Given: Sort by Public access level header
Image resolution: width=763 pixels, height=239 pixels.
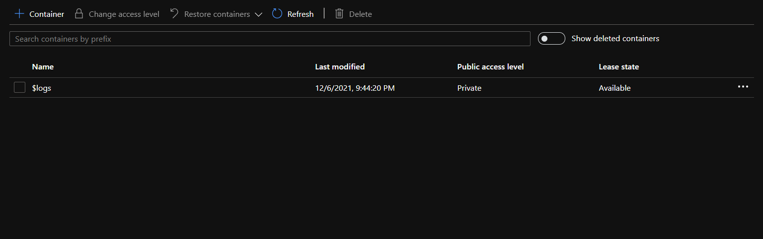Looking at the screenshot, I should pos(490,66).
